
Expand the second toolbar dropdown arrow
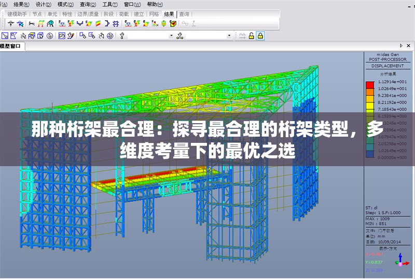[229, 36]
